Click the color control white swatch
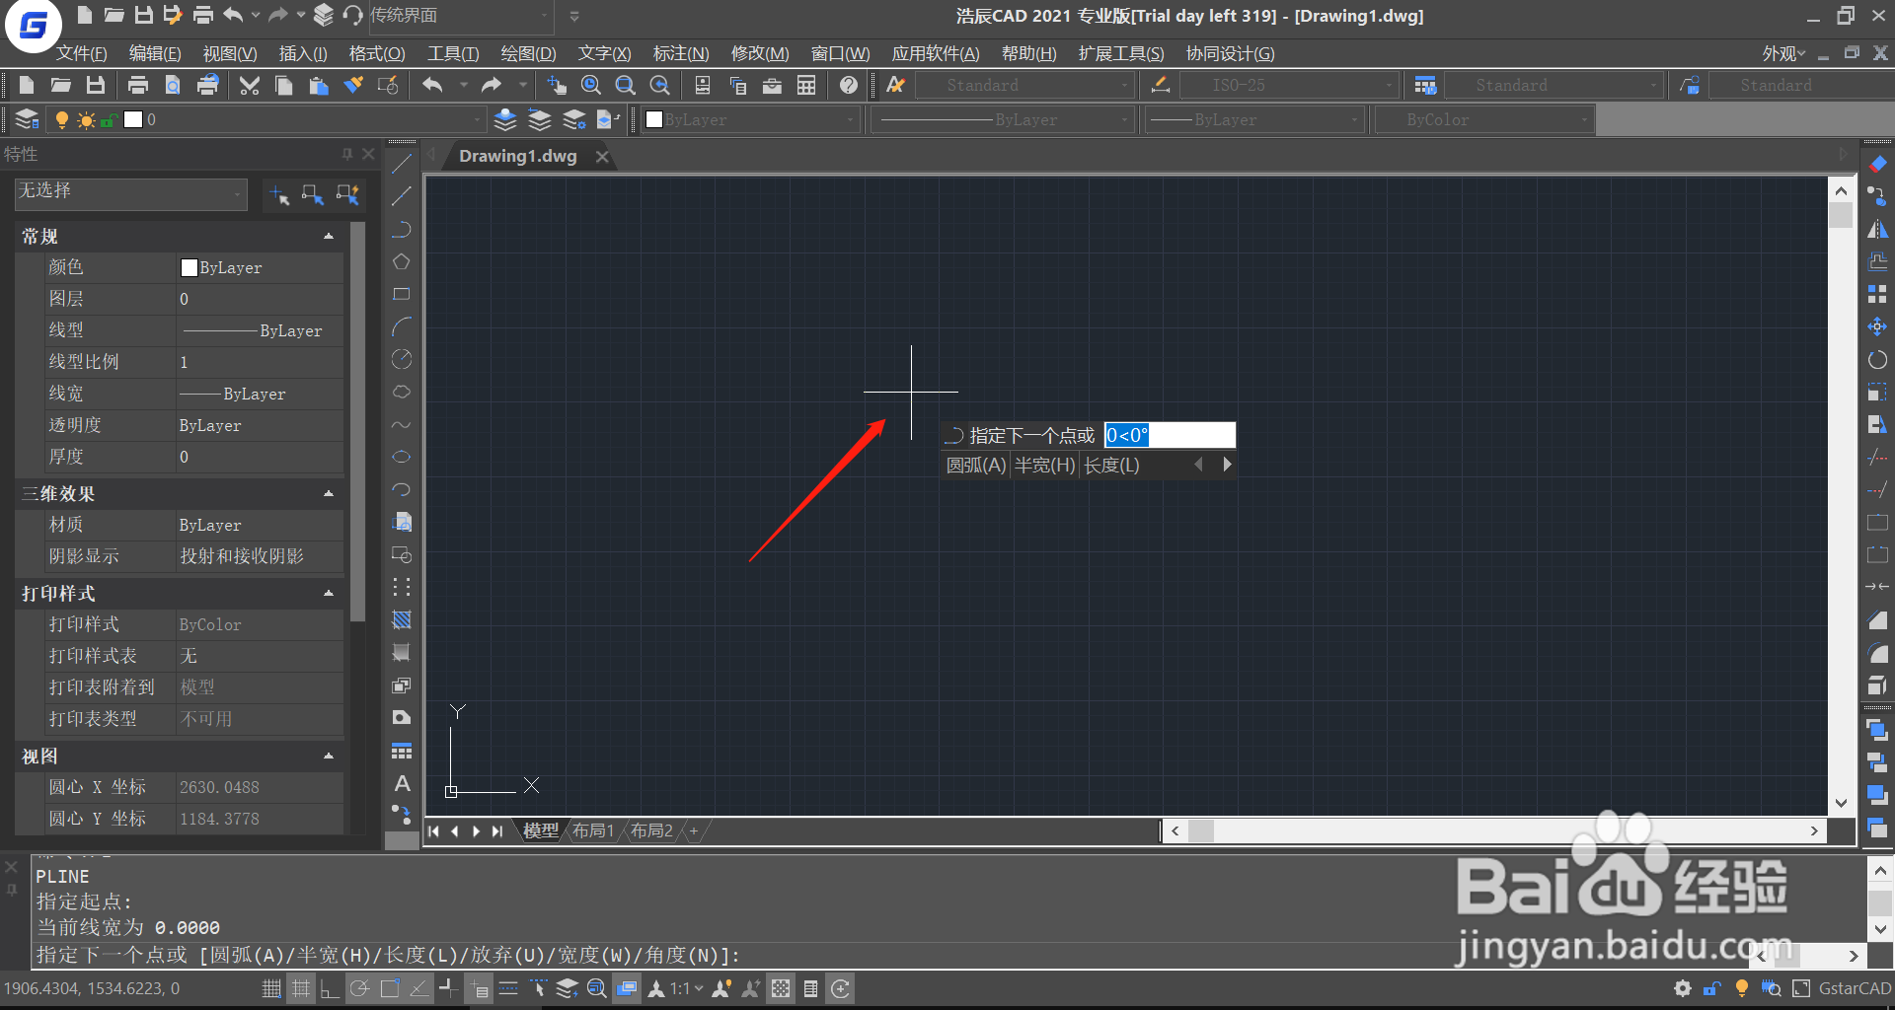 (x=653, y=120)
